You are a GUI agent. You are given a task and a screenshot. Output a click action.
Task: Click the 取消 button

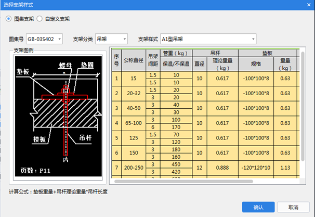(293, 207)
